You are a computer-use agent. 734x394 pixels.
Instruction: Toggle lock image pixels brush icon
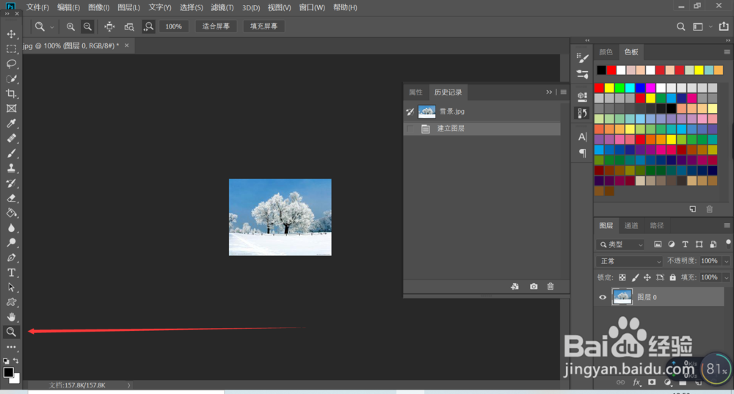[x=635, y=277]
